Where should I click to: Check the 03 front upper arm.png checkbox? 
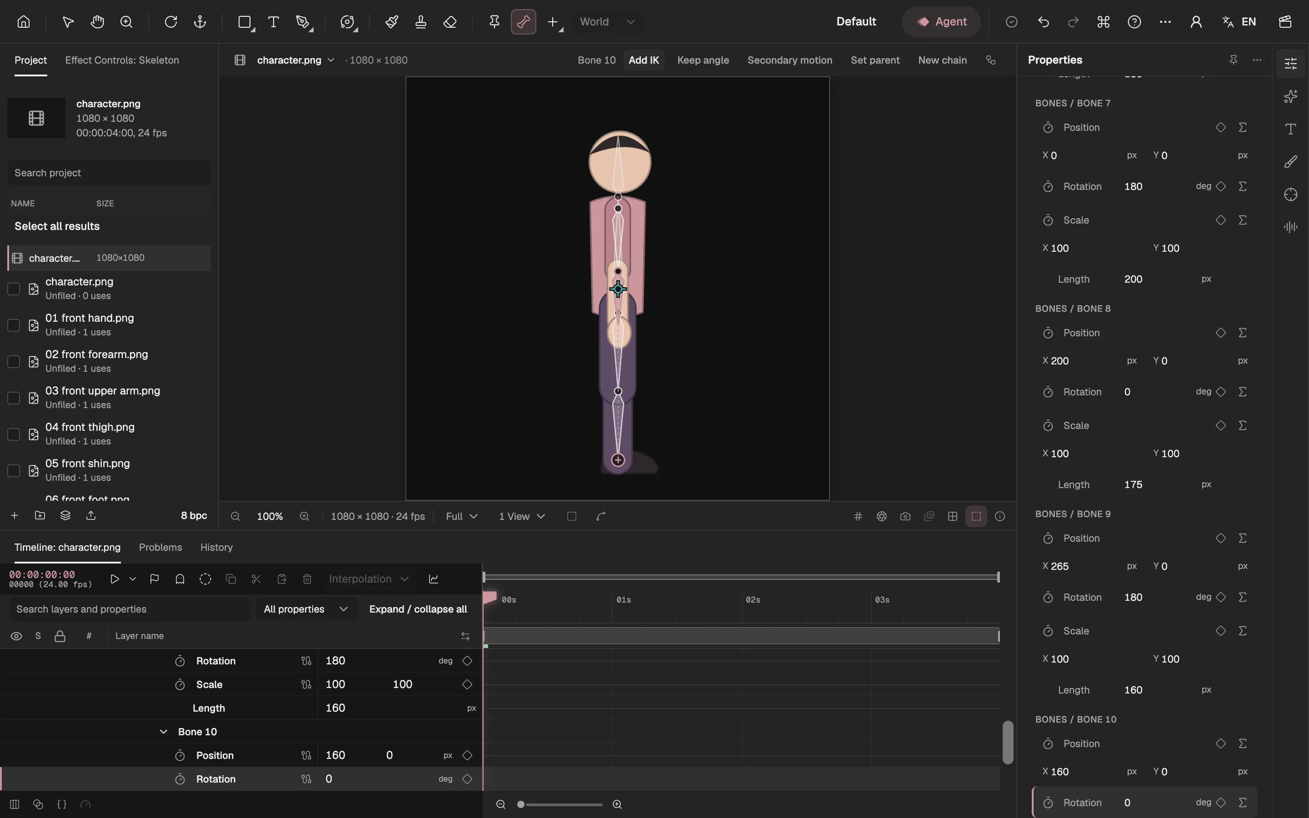click(14, 398)
